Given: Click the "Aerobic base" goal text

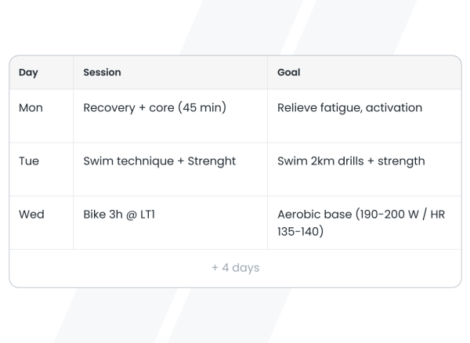Looking at the screenshot, I should pos(310,215).
